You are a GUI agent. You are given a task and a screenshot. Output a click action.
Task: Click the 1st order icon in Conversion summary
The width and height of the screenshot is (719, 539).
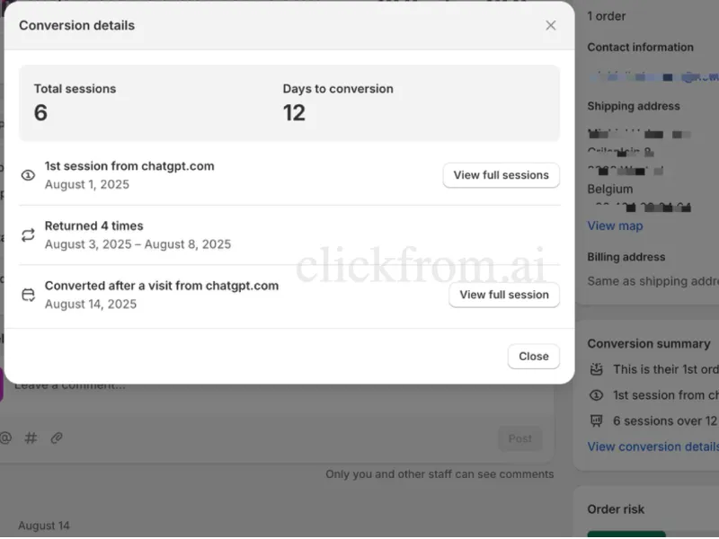click(x=597, y=369)
